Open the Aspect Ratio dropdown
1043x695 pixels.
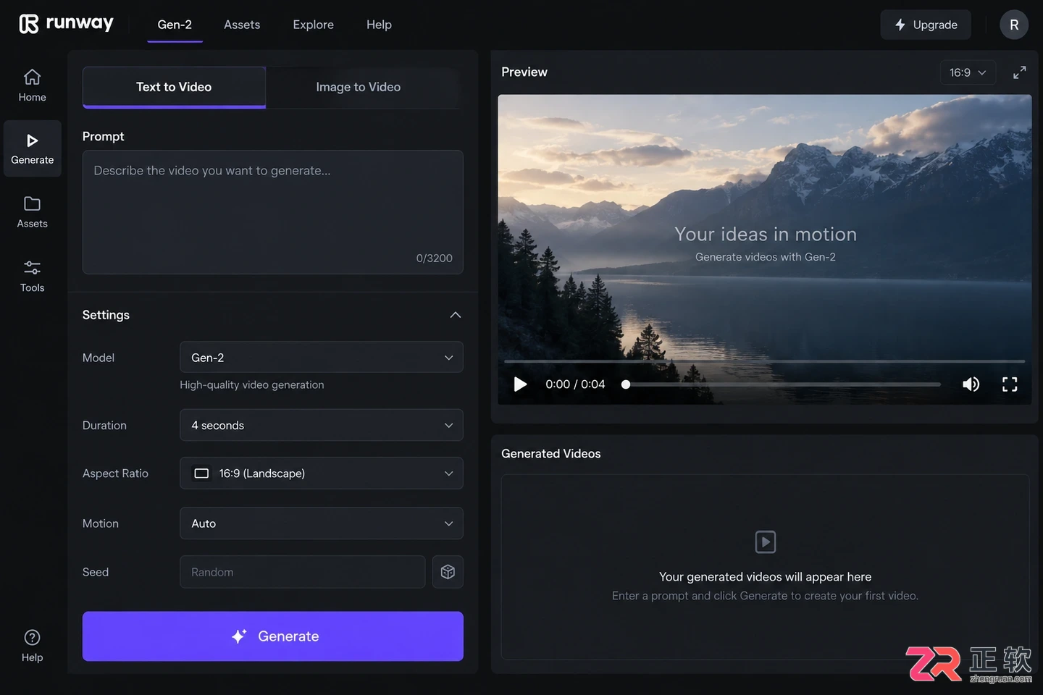click(x=322, y=473)
